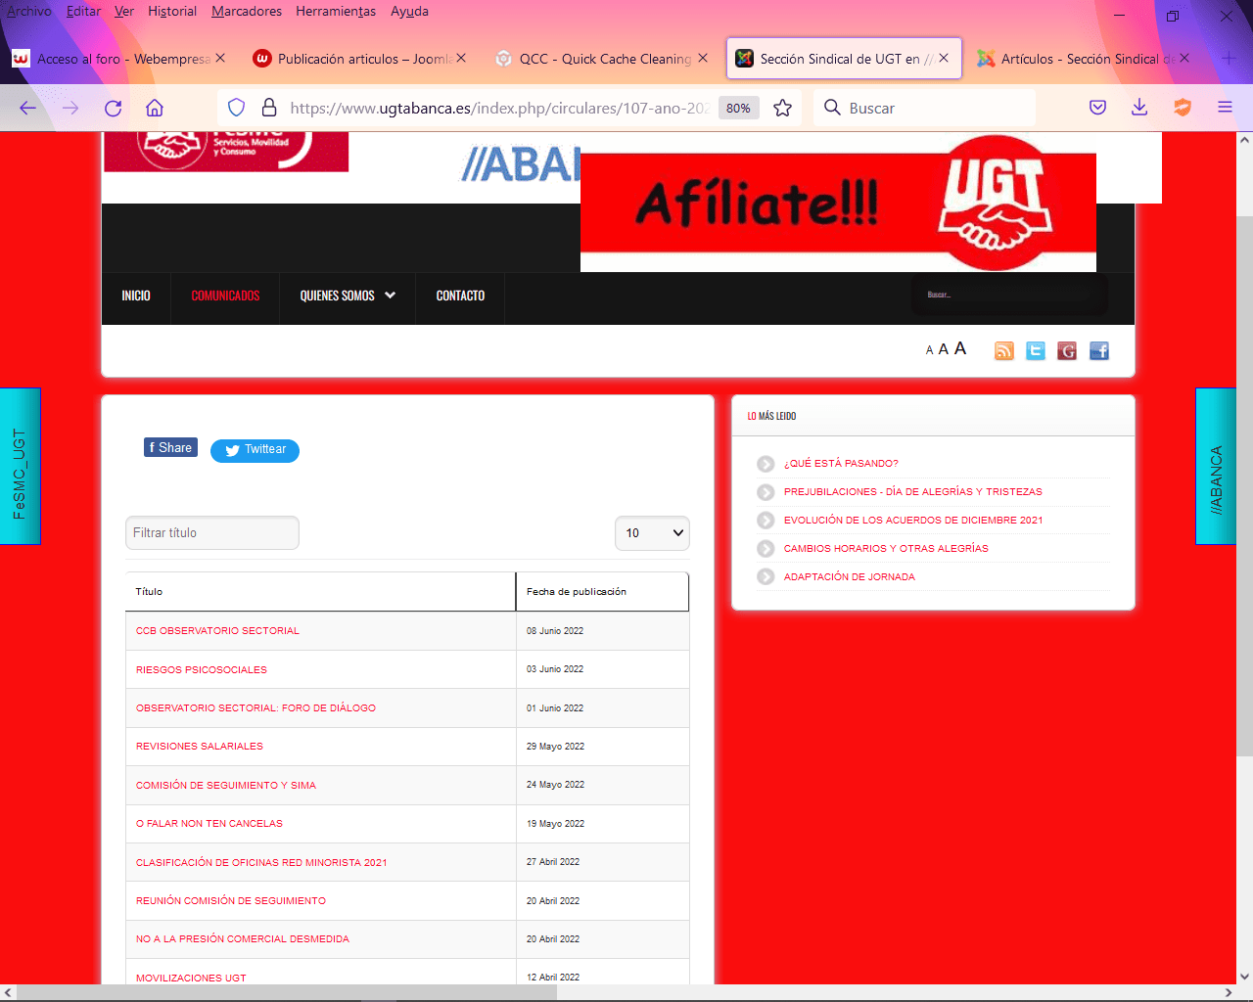The width and height of the screenshot is (1253, 1002).
Task: Click the URL address bar
Action: point(499,108)
